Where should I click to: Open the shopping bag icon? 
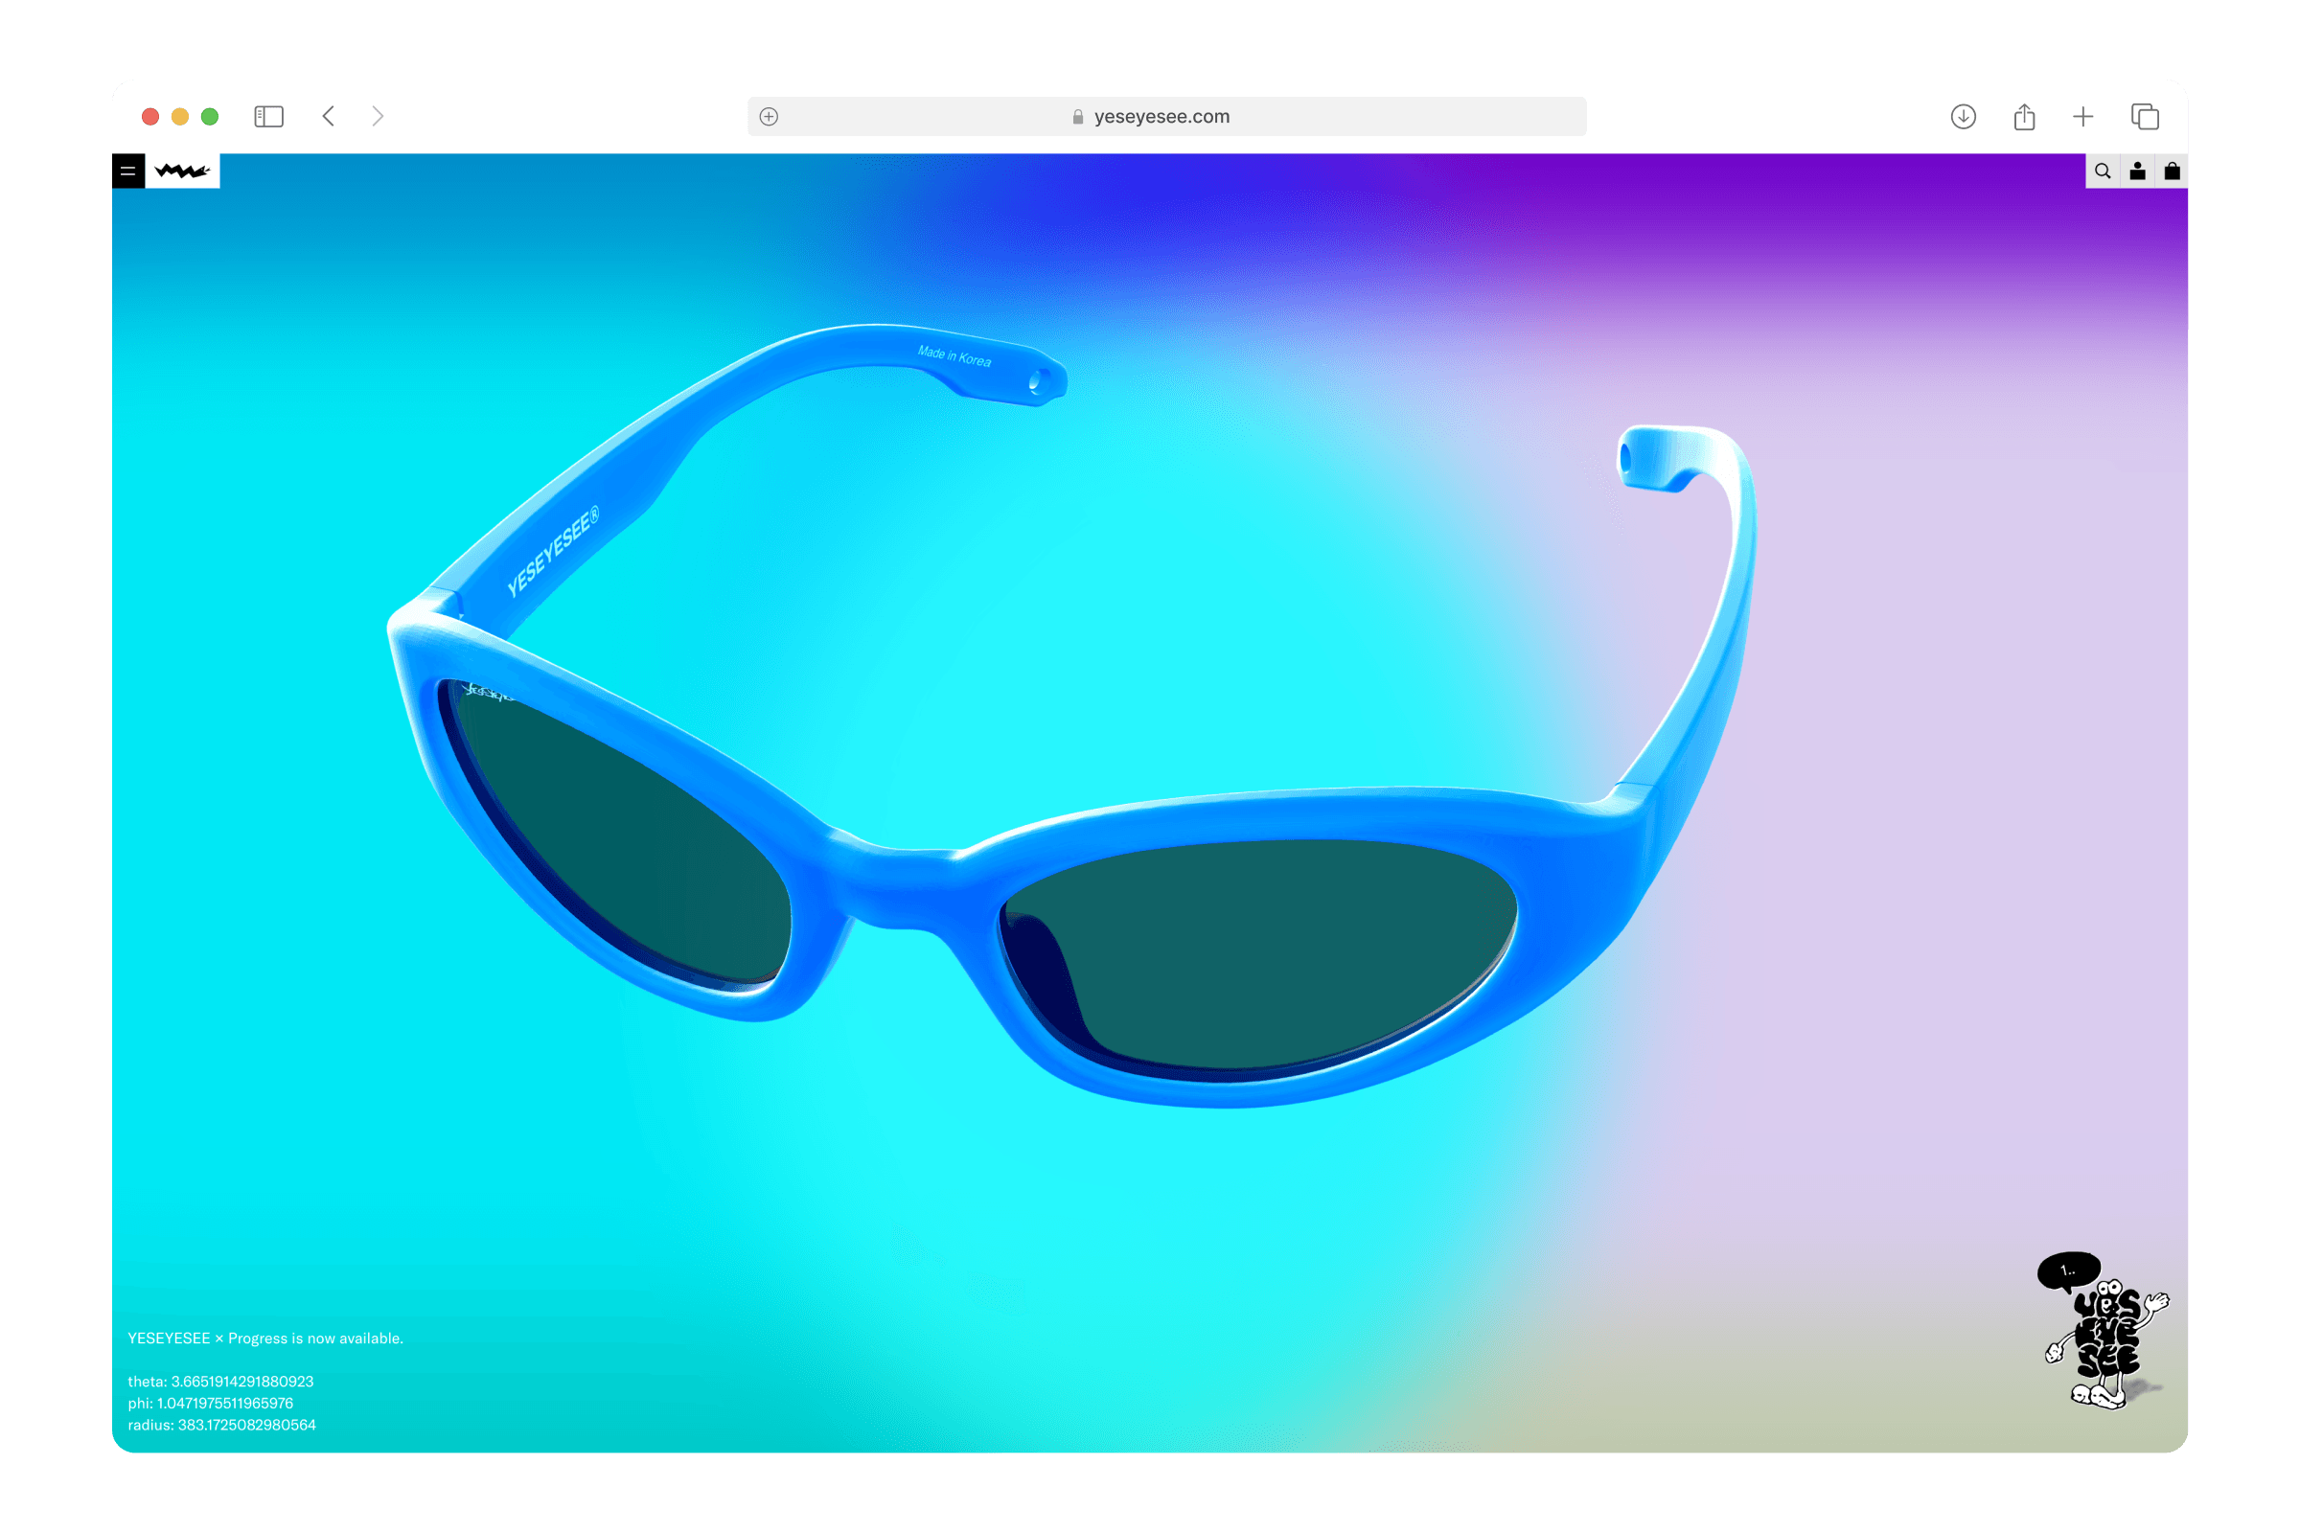[x=2172, y=172]
